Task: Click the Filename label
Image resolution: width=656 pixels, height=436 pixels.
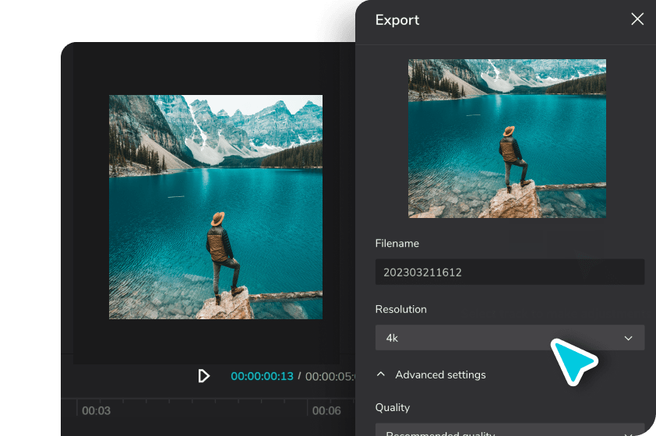Action: coord(397,243)
